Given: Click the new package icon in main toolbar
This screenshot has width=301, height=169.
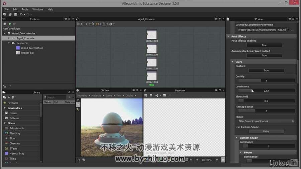Looking at the screenshot, I should tap(5, 14).
